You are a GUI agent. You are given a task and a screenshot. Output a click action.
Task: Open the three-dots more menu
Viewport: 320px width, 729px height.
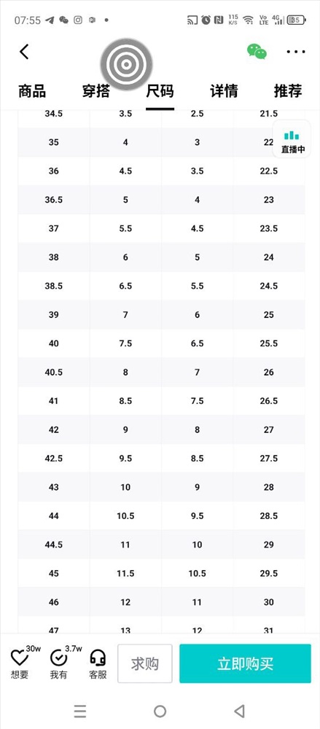296,52
